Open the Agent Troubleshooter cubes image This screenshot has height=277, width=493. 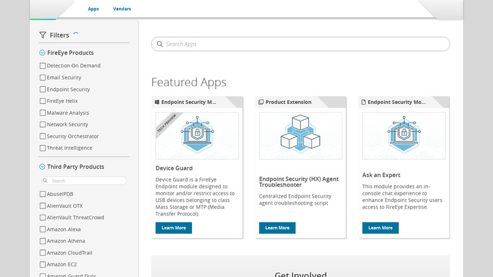point(300,136)
